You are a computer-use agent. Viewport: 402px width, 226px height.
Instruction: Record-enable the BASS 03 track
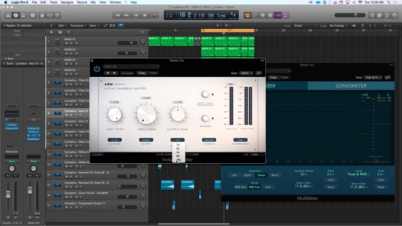point(76,64)
